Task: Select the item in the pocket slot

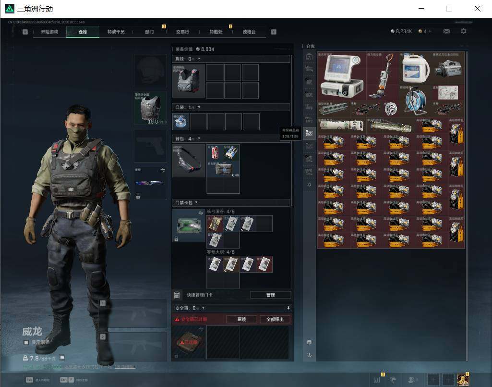Action: (180, 122)
